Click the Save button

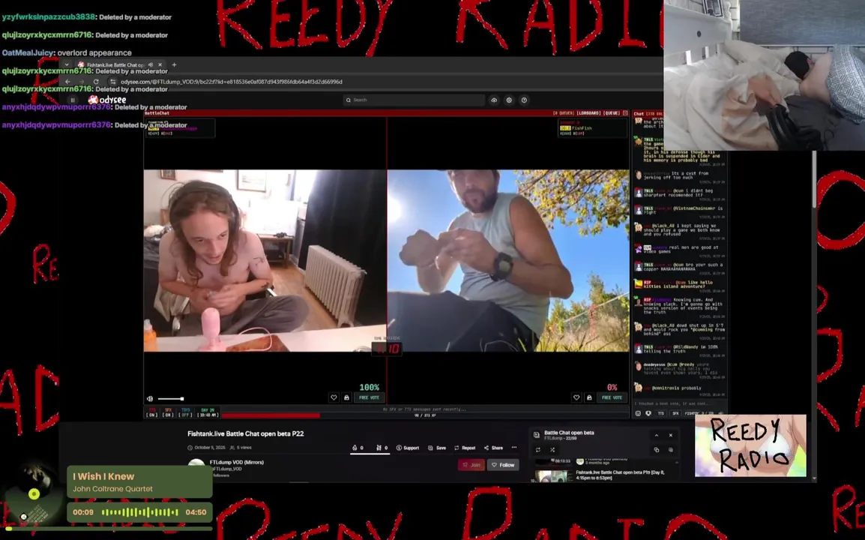437,448
